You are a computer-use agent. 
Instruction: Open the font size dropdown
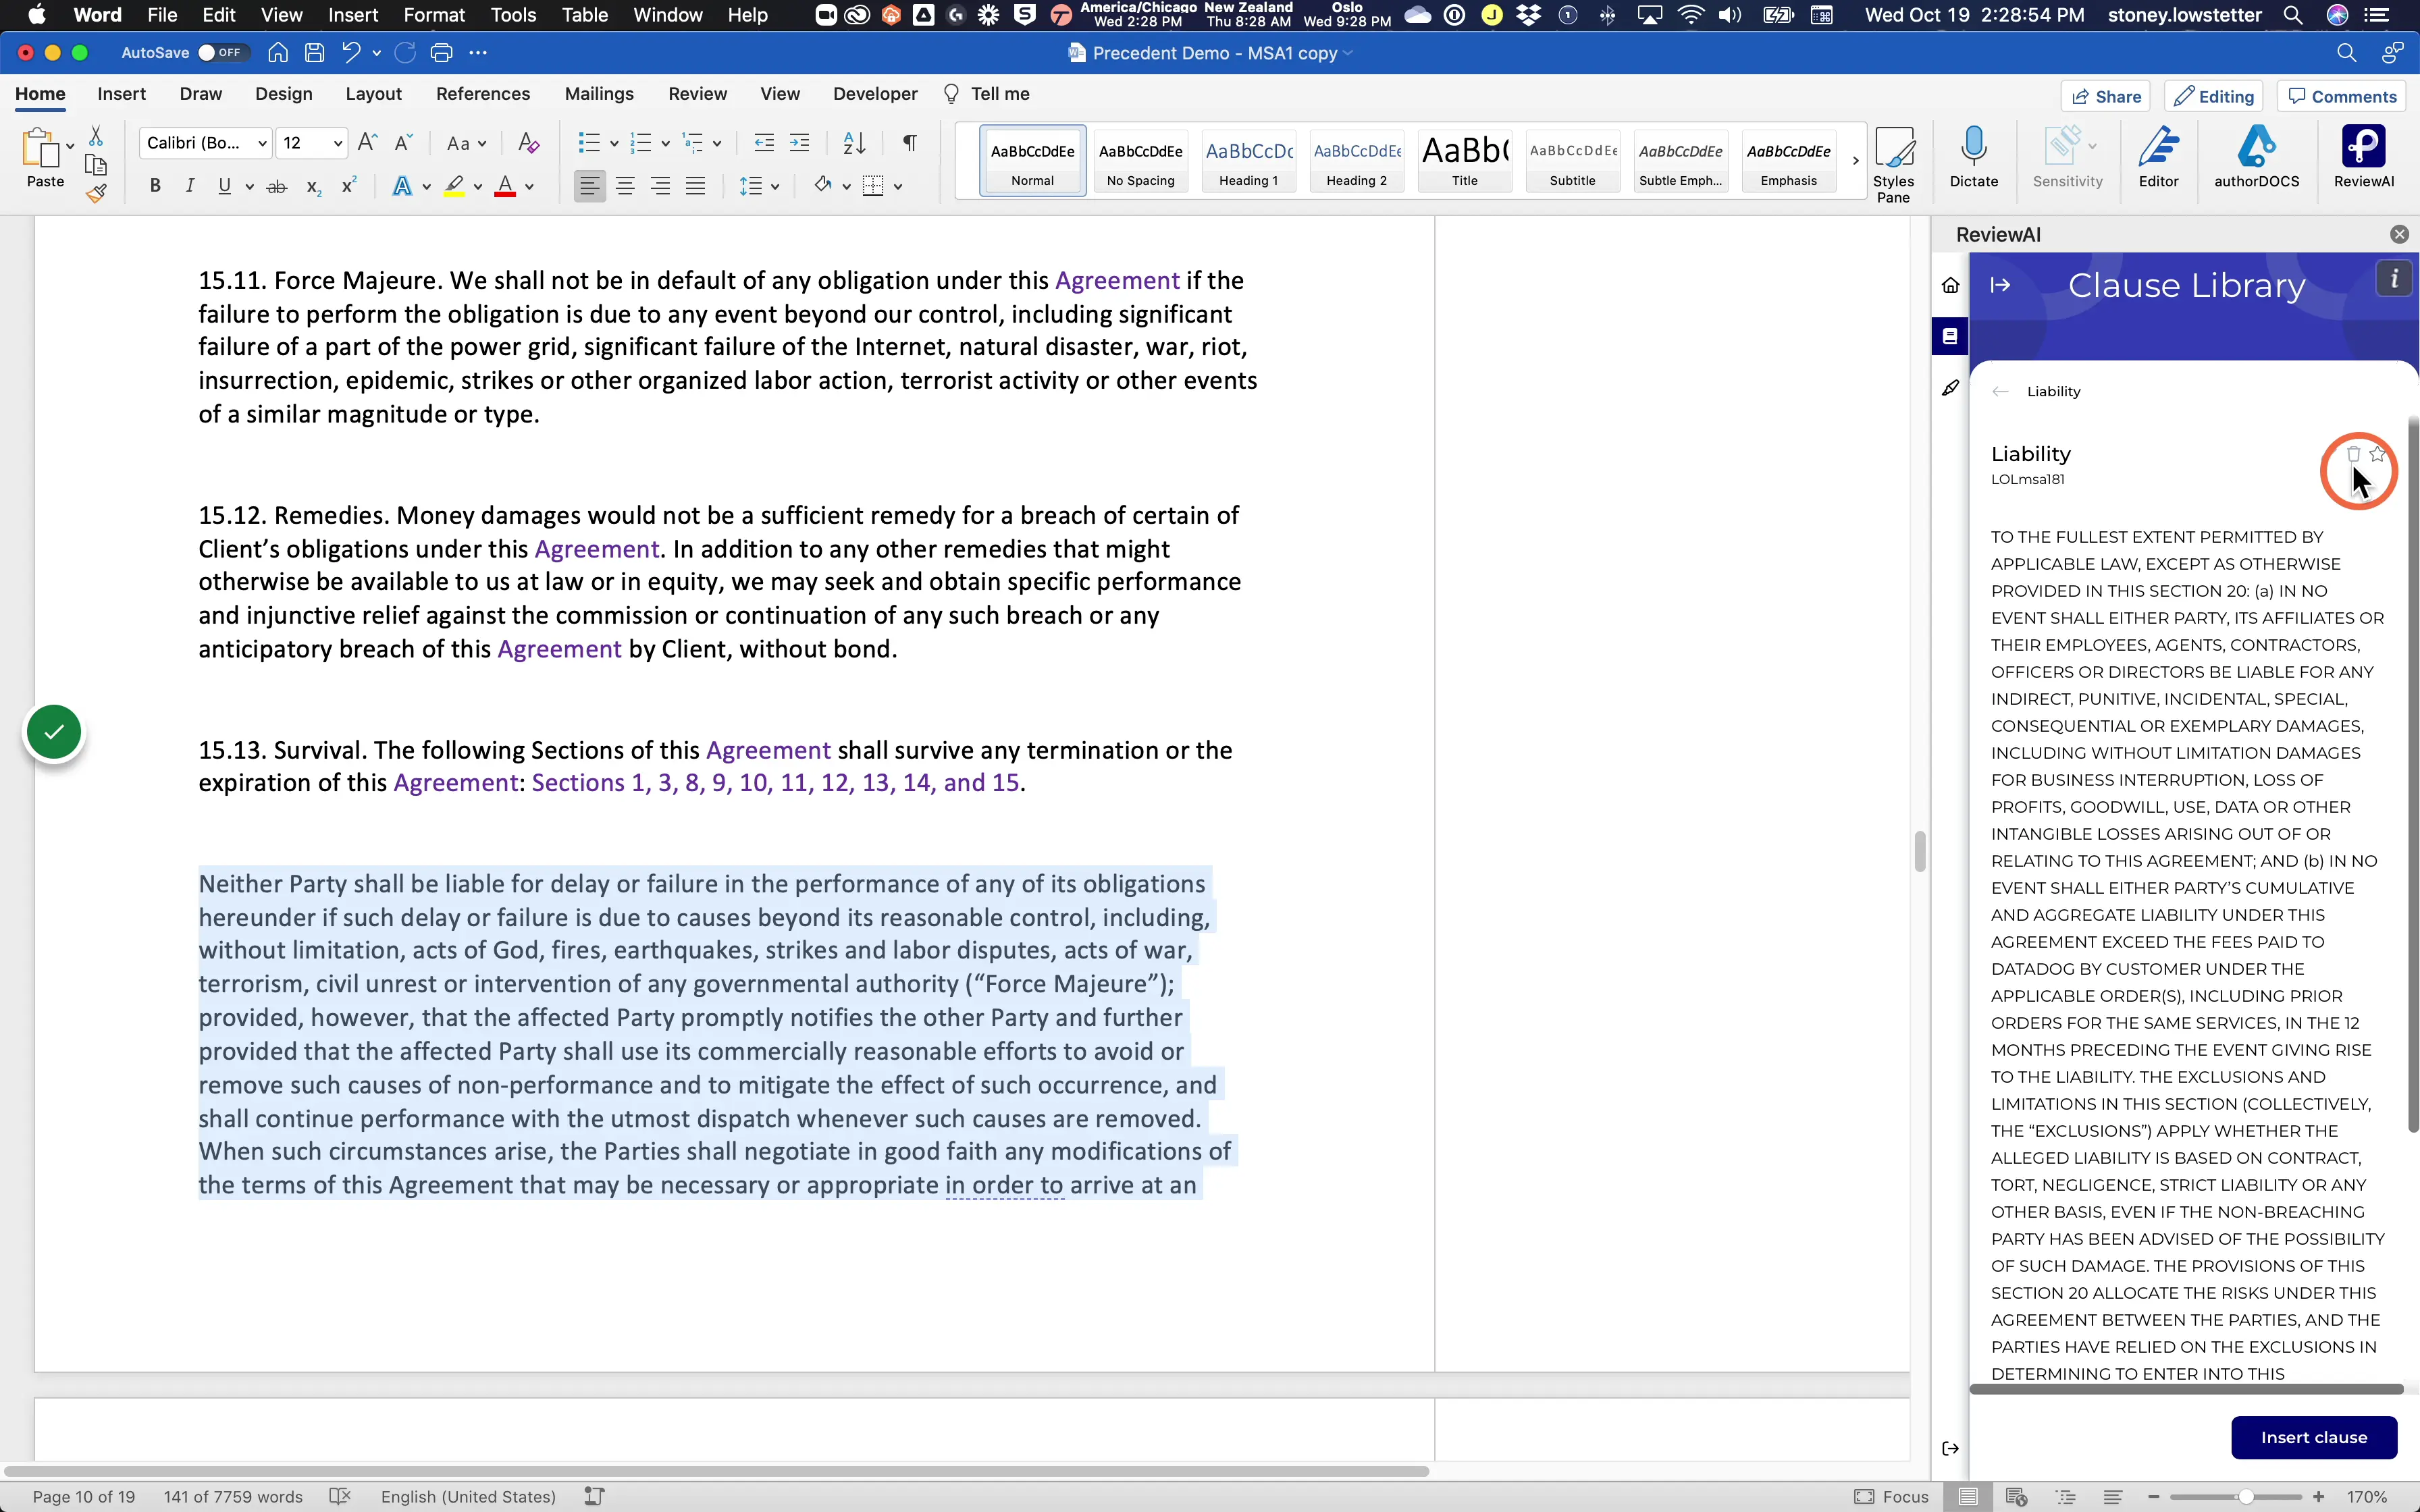(338, 143)
